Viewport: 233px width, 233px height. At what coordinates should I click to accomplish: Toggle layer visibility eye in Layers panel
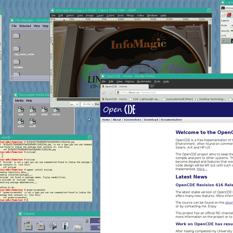224,41
